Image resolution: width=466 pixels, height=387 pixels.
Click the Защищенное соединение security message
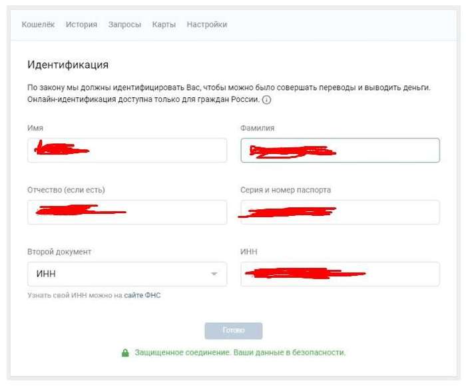[240, 352]
